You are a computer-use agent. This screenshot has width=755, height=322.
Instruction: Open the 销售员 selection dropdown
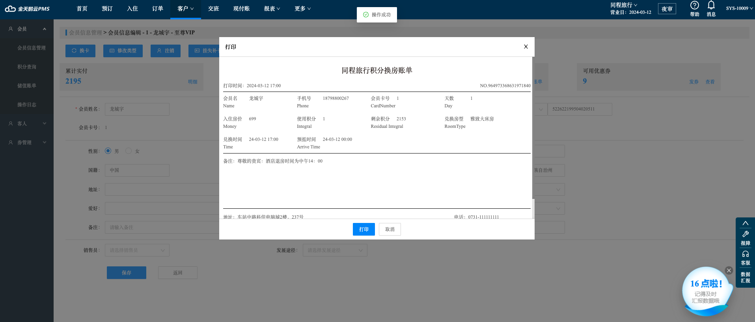coord(137,250)
